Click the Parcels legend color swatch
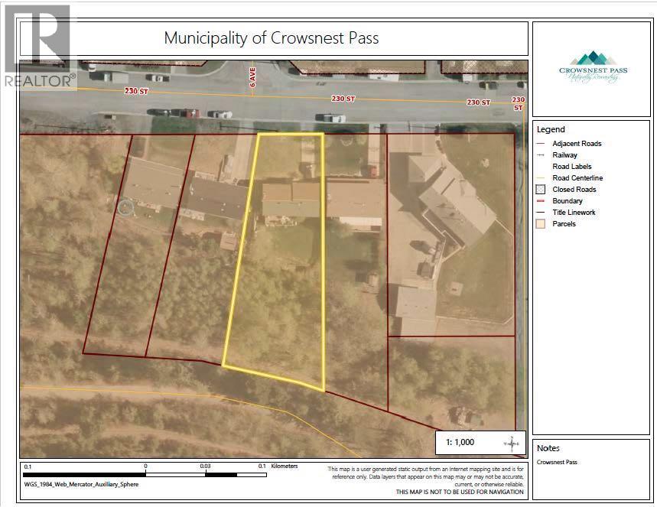 click(x=541, y=224)
